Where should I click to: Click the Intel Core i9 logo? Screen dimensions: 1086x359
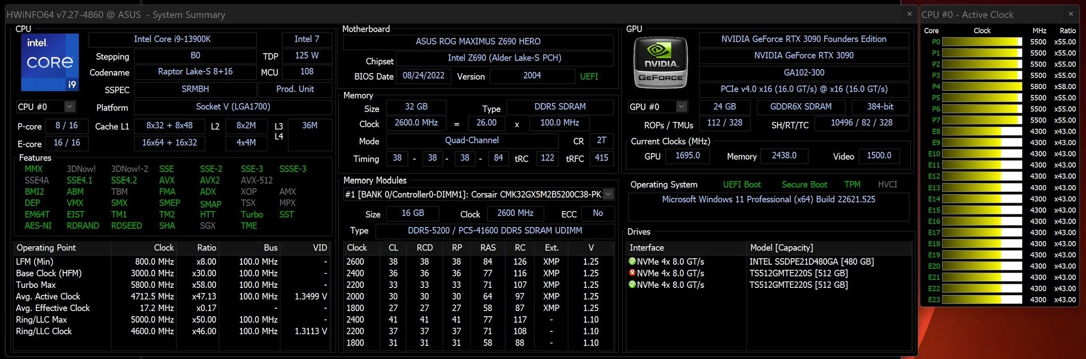[x=50, y=62]
